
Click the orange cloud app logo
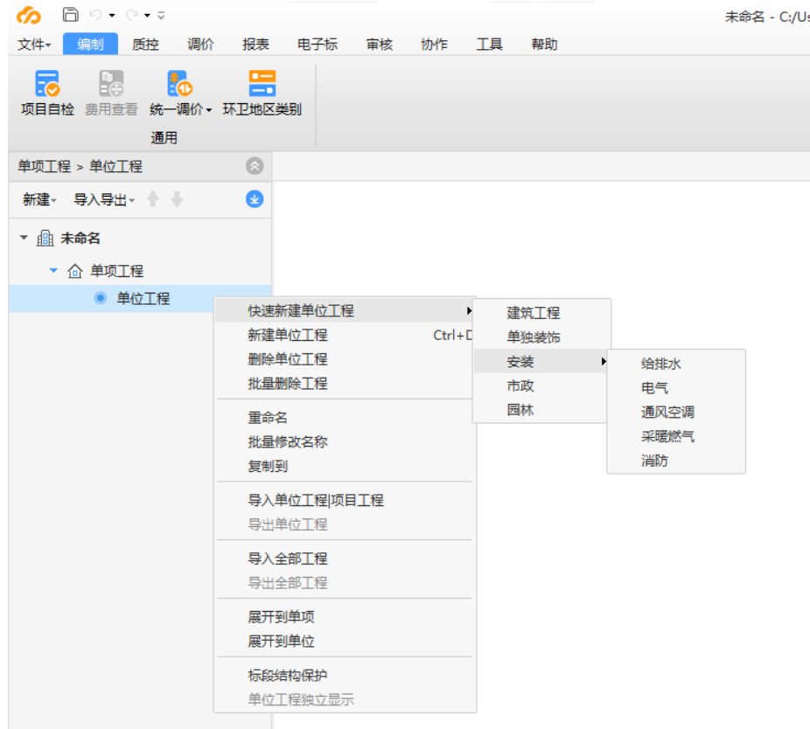(x=28, y=16)
